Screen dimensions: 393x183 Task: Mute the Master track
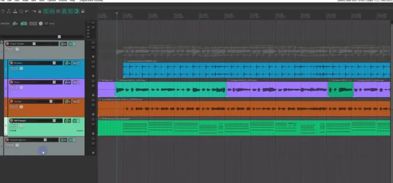[x=93, y=23]
